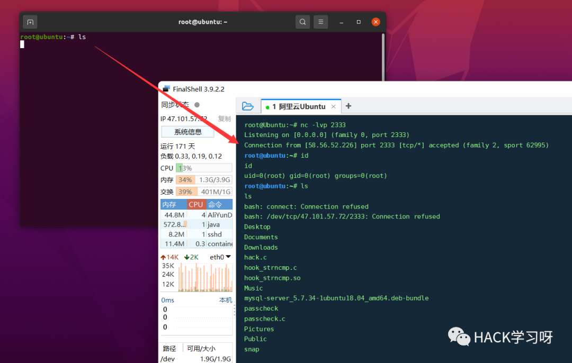This screenshot has height=363, width=572.
Task: Maximize the root@ubuntu terminal window
Action: (359, 22)
